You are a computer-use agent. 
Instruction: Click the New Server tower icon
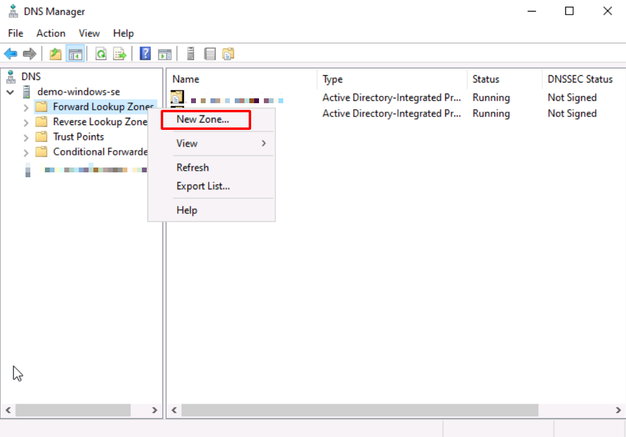coord(190,54)
